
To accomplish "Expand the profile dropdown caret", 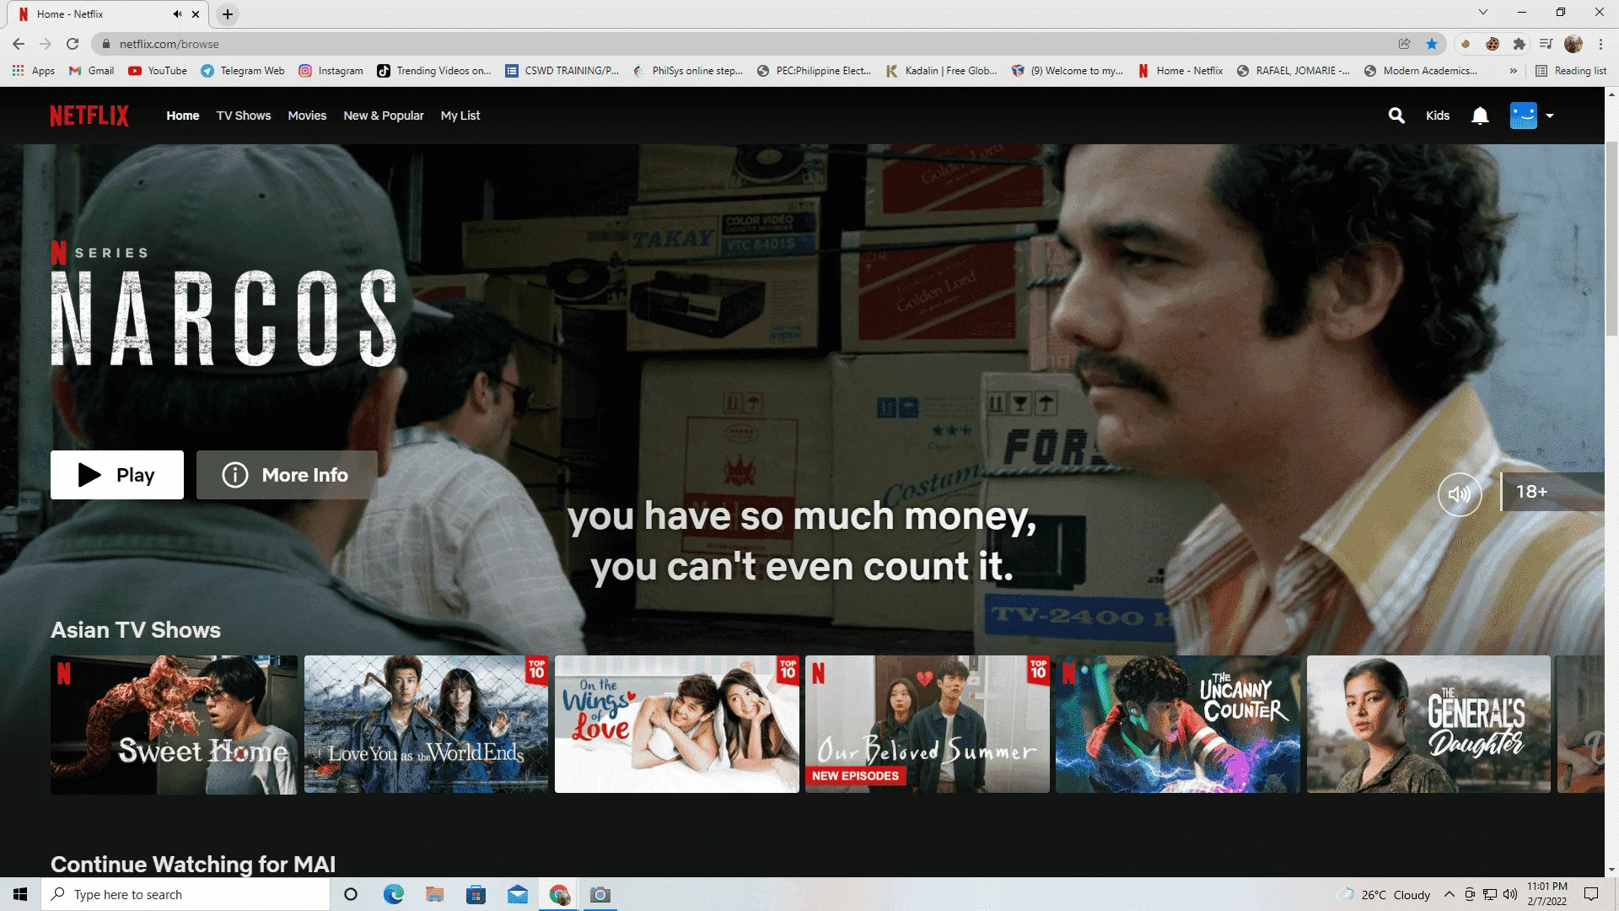I will (x=1550, y=116).
